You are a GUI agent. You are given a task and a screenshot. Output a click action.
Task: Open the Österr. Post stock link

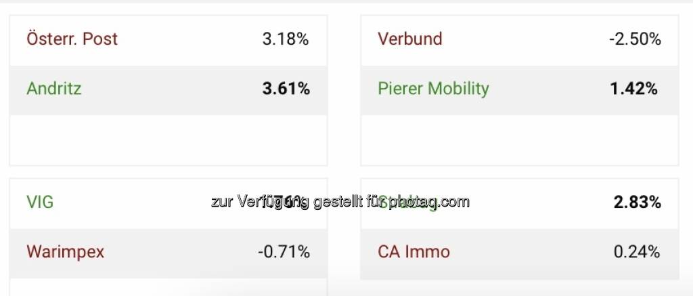[72, 39]
